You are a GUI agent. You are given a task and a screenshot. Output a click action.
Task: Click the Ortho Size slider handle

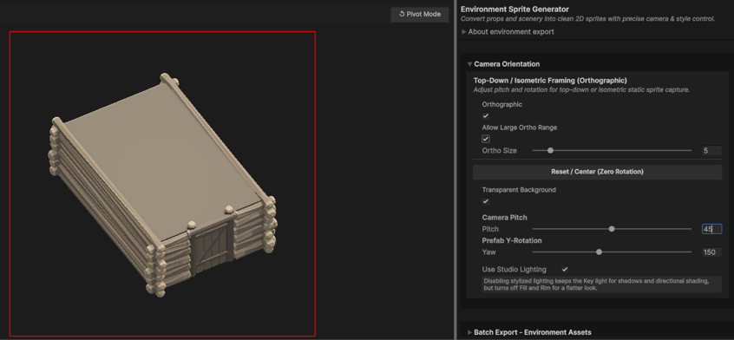pos(550,151)
